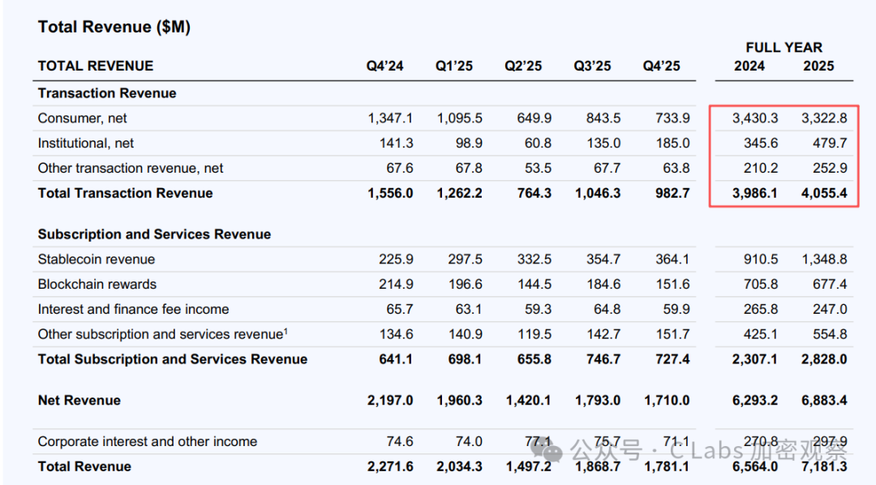Click the FULL YEAR heading

point(784,48)
